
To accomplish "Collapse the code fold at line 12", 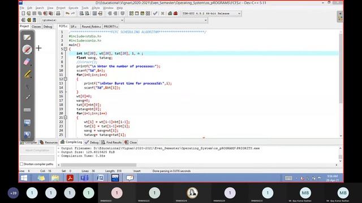I will 66,79.
